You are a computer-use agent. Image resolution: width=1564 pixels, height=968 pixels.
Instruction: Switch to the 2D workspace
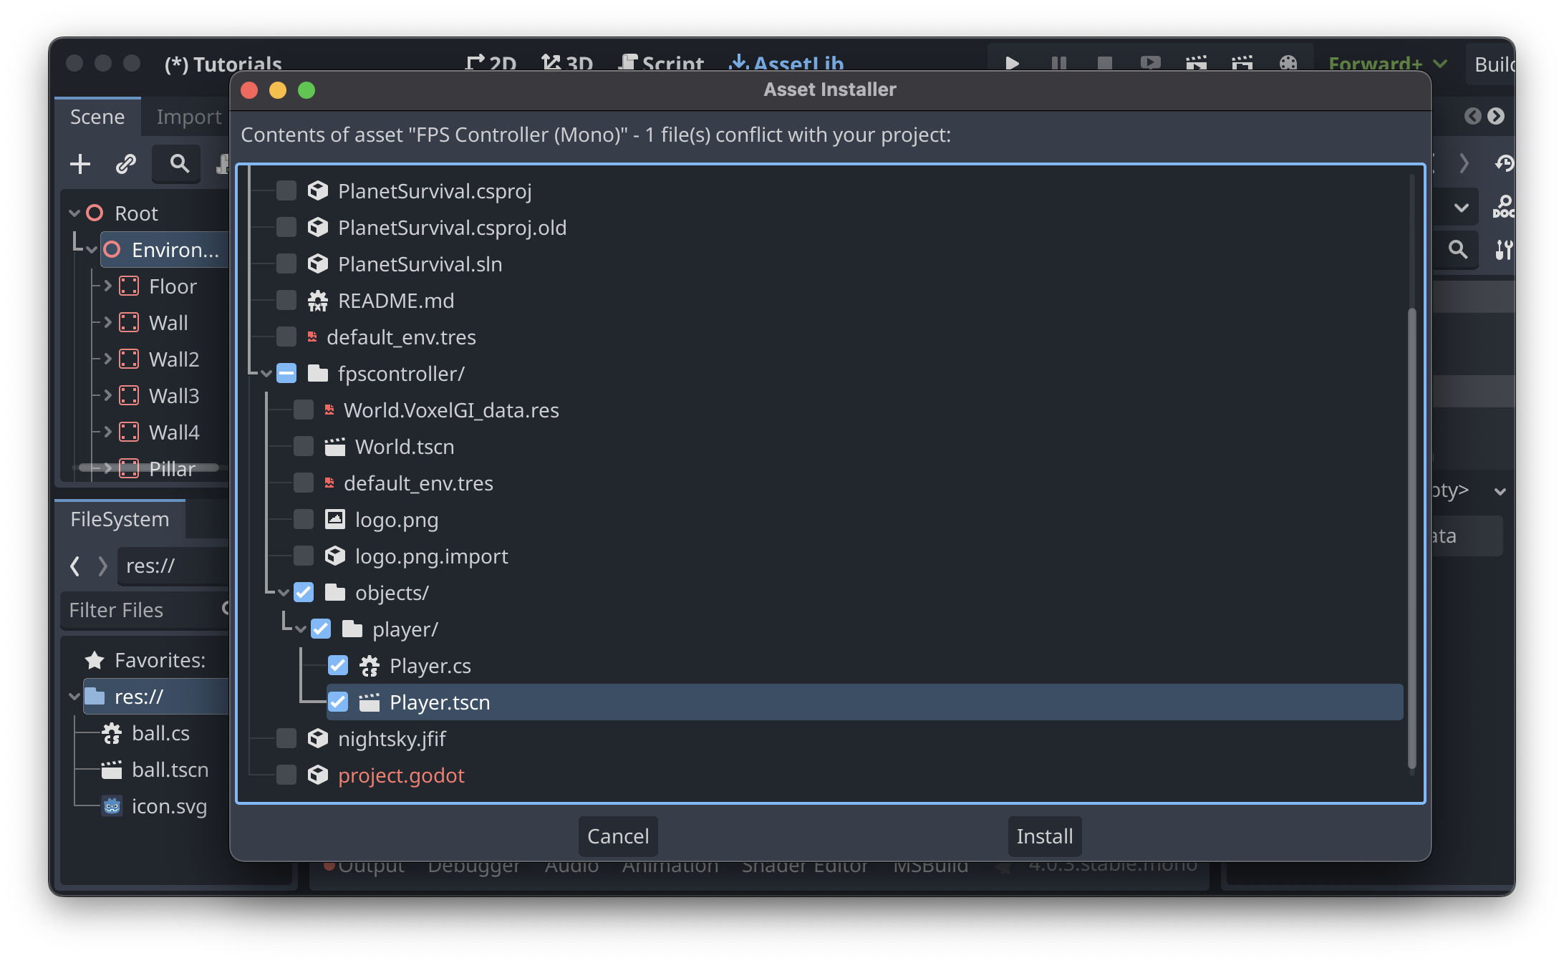click(493, 64)
